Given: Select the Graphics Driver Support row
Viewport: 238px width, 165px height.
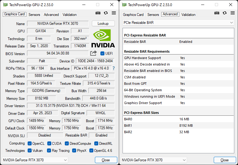Looking at the screenshot, I should point(178,103).
